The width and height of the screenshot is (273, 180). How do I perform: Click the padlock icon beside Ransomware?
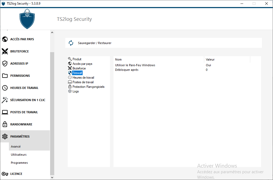pyautogui.click(x=5, y=124)
